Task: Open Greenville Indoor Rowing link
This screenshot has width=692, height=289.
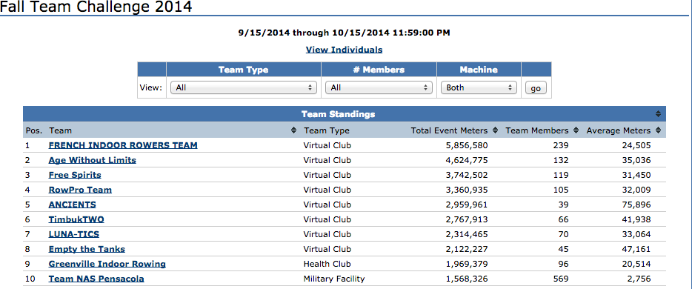Action: [x=107, y=264]
